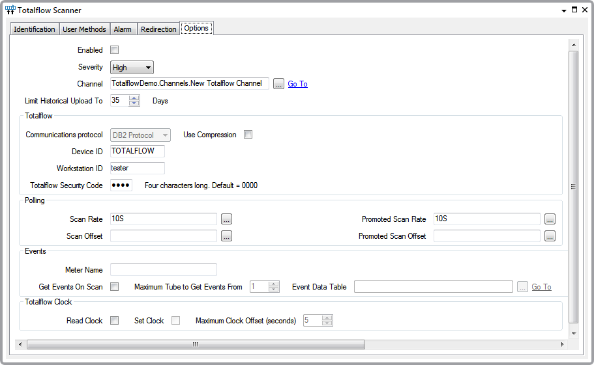Open Scan Rate browse ellipsis button
Screen dimensions: 594x365
click(x=226, y=219)
